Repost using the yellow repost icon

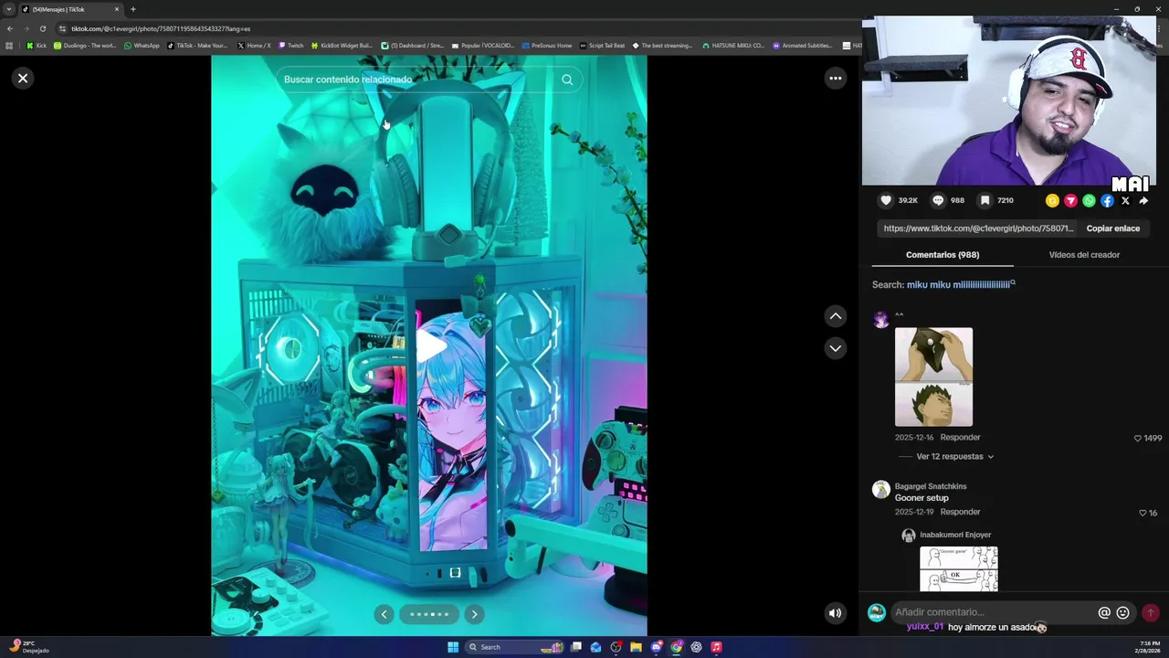coord(1052,200)
